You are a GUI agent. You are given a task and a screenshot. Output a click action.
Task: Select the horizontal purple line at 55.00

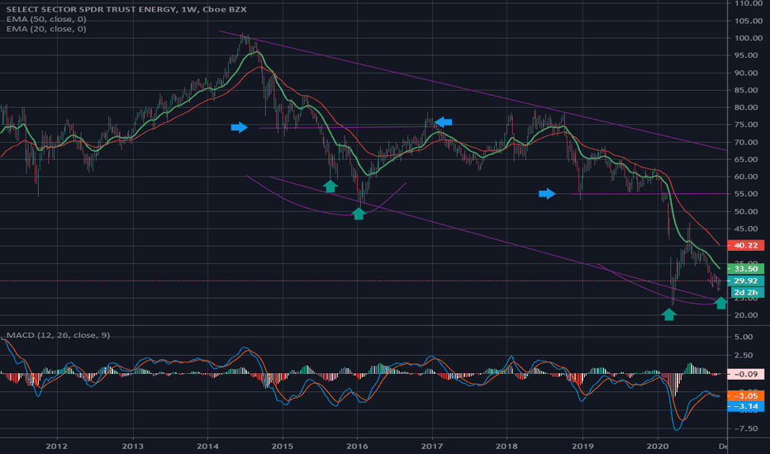tap(649, 194)
